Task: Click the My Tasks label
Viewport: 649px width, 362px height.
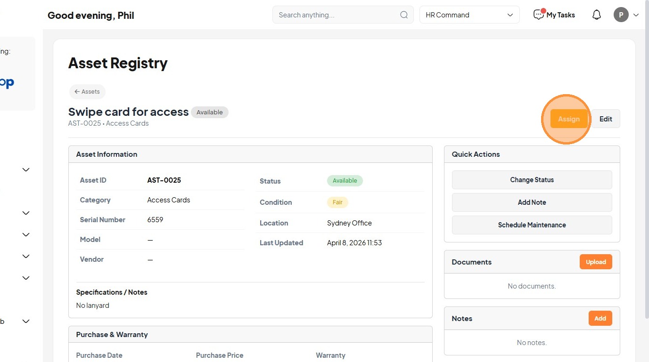Action: 560,15
